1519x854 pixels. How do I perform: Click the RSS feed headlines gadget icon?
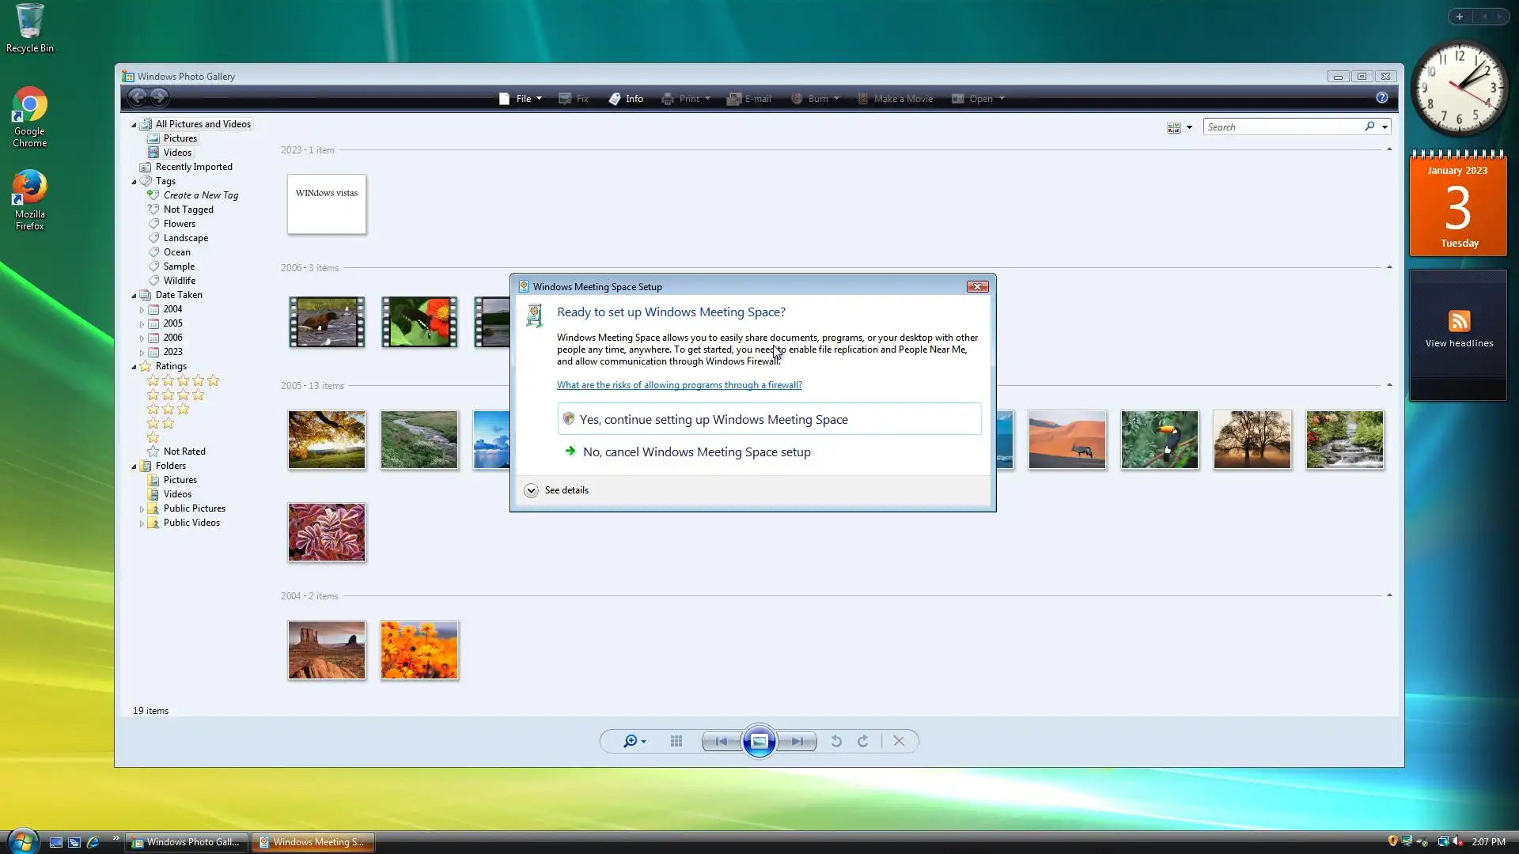pos(1459,321)
